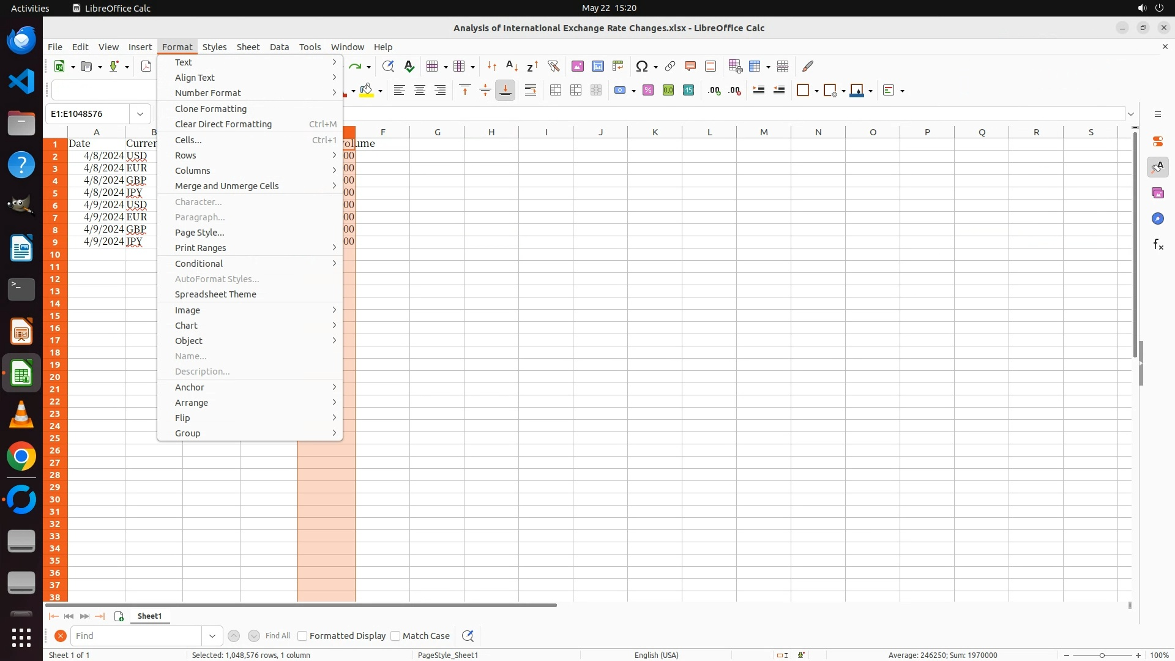1175x661 pixels.
Task: Click the Insert Image toolbar icon
Action: click(x=577, y=66)
